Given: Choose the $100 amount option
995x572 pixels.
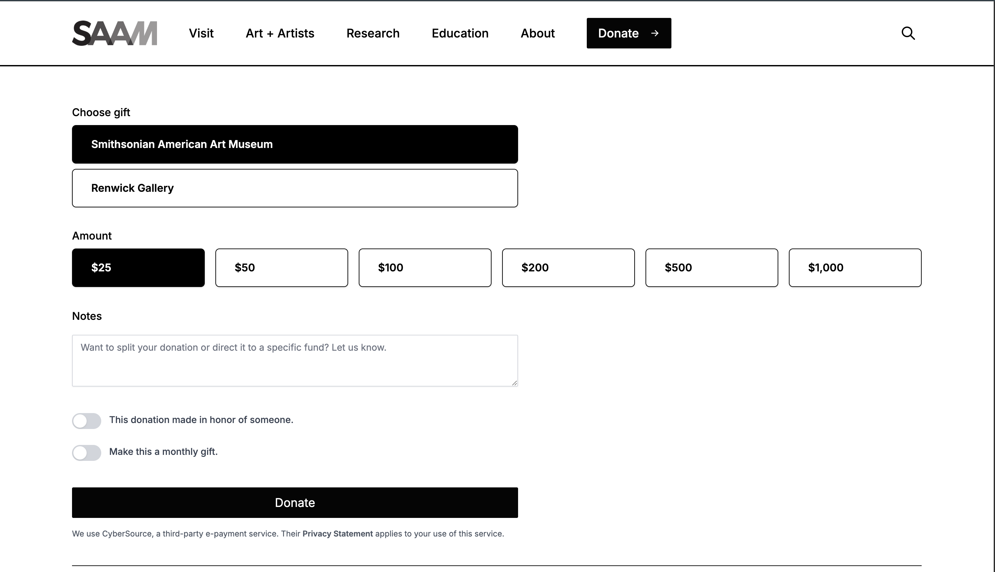Looking at the screenshot, I should pyautogui.click(x=425, y=267).
